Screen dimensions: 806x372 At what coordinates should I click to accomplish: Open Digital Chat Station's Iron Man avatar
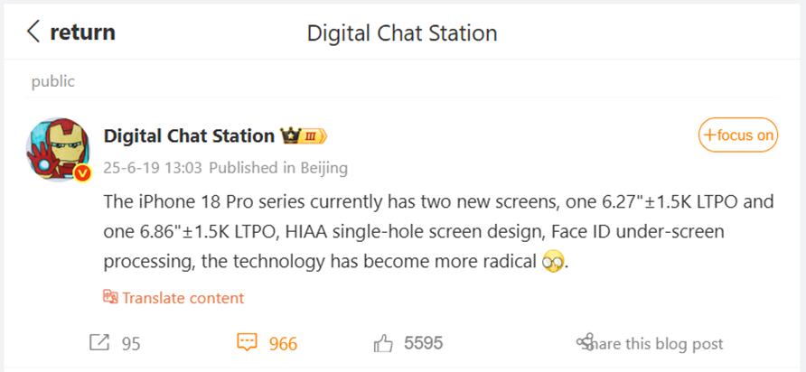58,147
